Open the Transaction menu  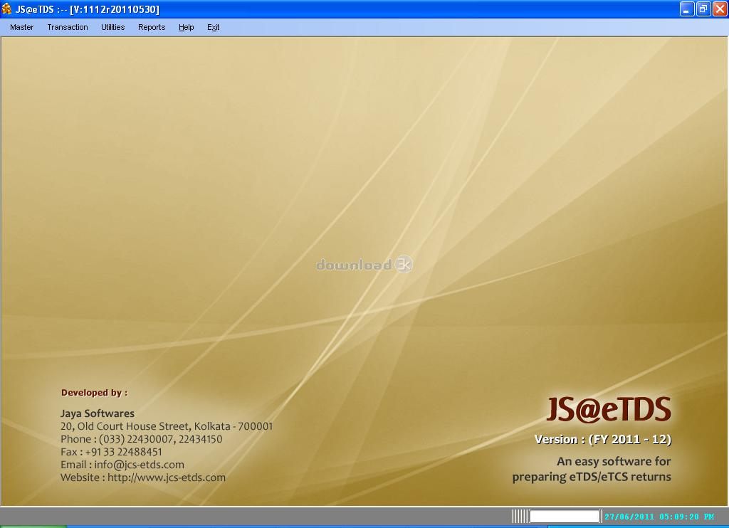[68, 28]
